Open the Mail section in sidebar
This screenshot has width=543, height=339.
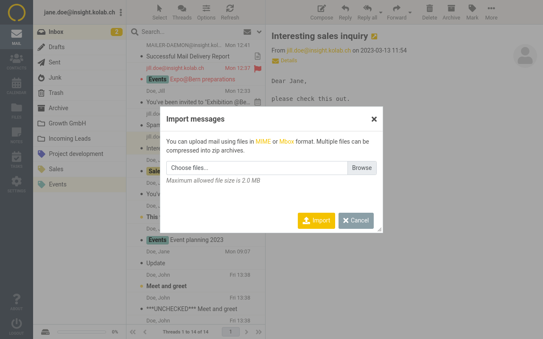pyautogui.click(x=17, y=37)
